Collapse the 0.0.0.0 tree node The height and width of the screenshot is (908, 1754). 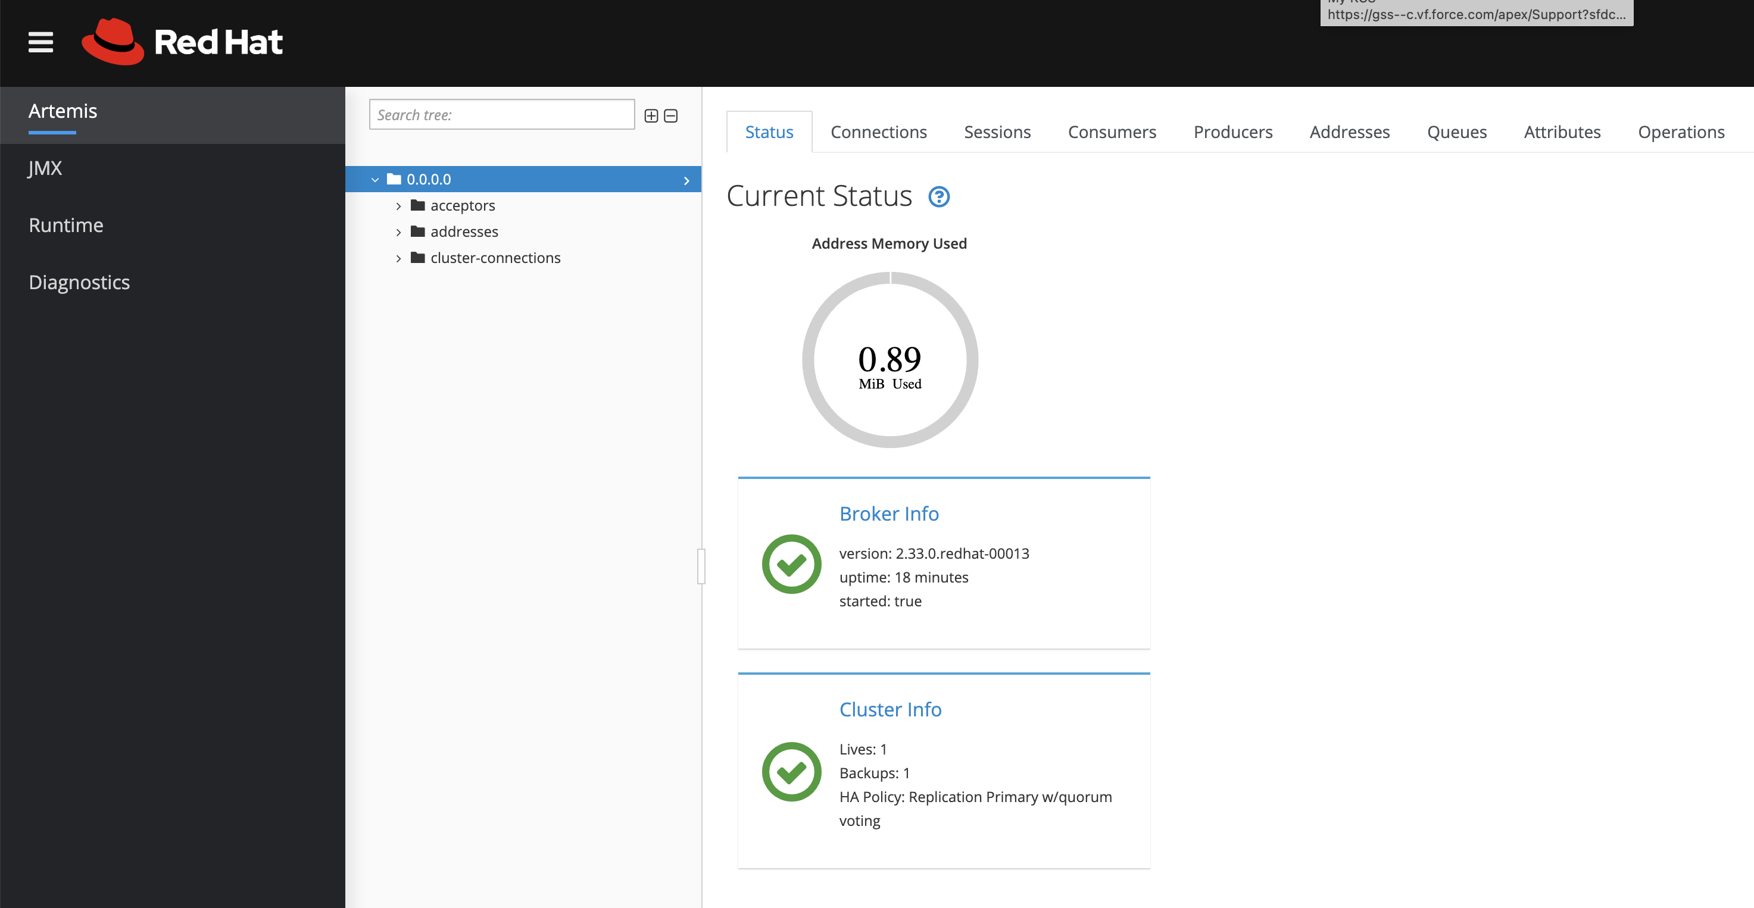pos(375,180)
